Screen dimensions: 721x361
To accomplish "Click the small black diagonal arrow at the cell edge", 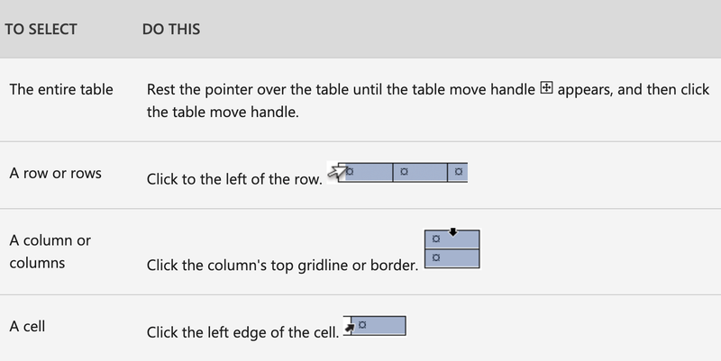I will coord(350,328).
